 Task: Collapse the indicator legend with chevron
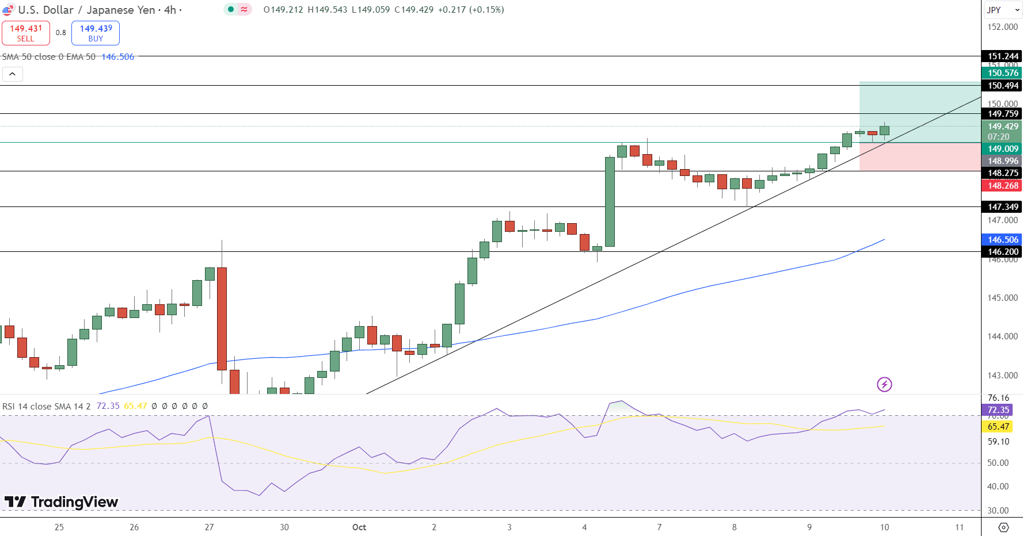(x=12, y=74)
